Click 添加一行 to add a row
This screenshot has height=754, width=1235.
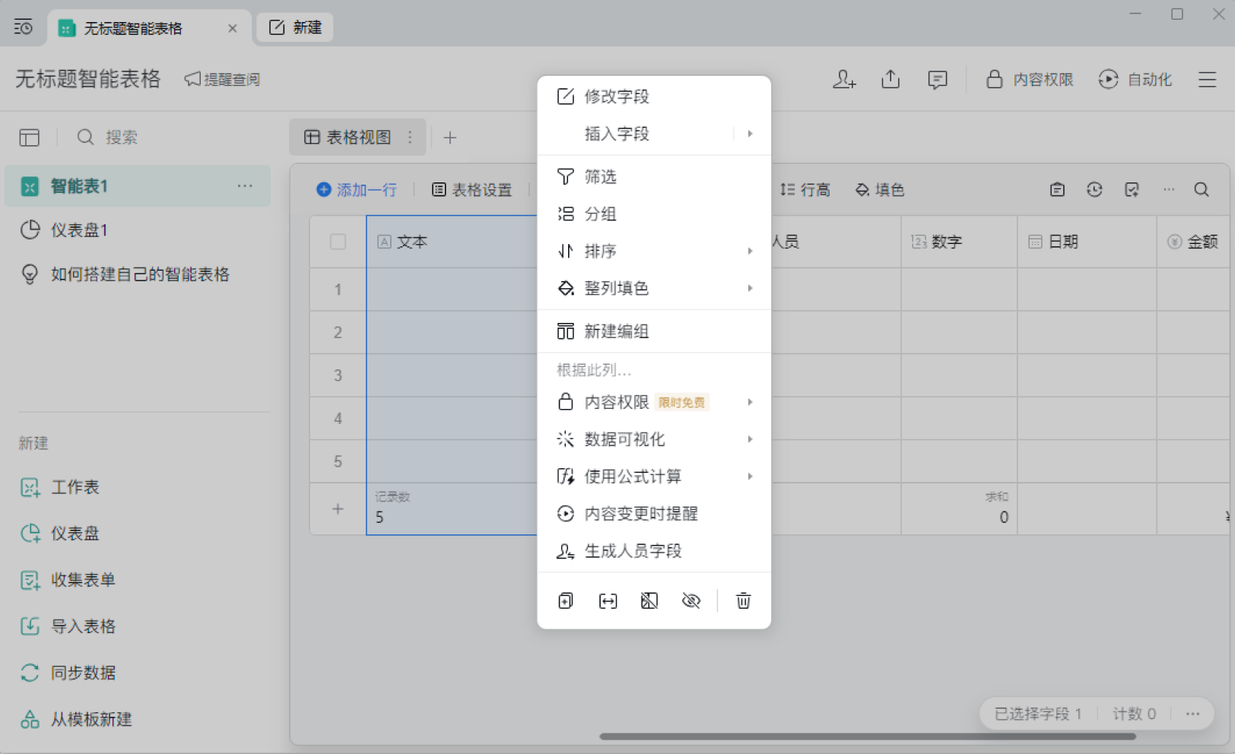click(357, 189)
